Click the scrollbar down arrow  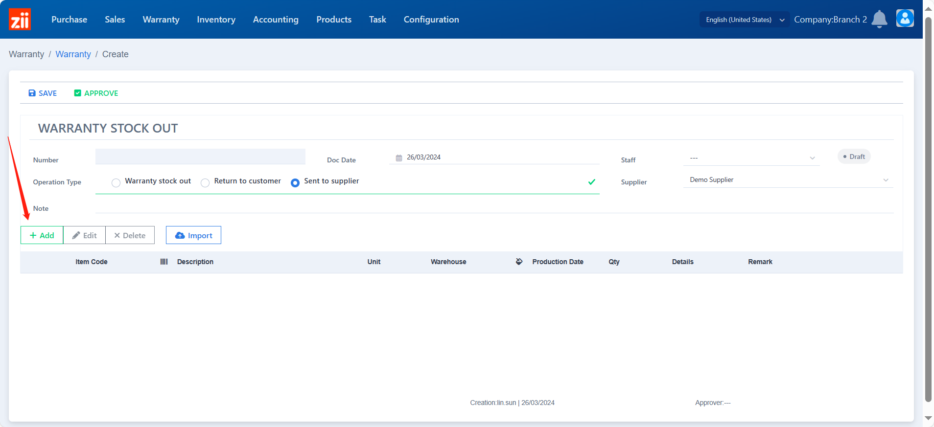(928, 418)
